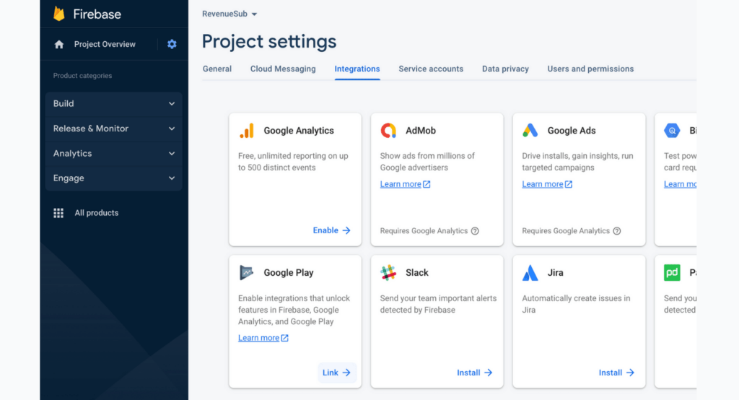Click the Product categories label
Viewport: 739px width, 400px height.
pyautogui.click(x=82, y=76)
